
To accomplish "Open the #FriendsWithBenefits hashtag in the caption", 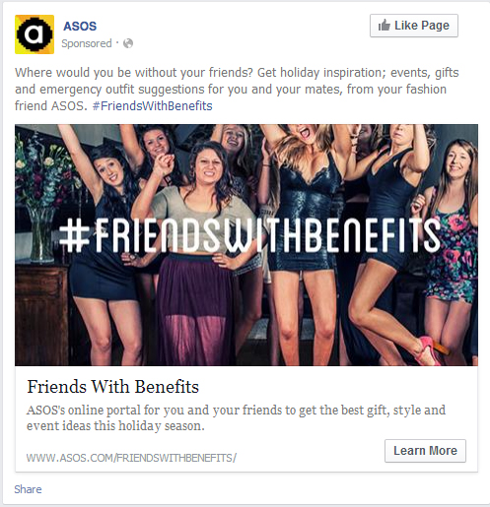I will 153,106.
